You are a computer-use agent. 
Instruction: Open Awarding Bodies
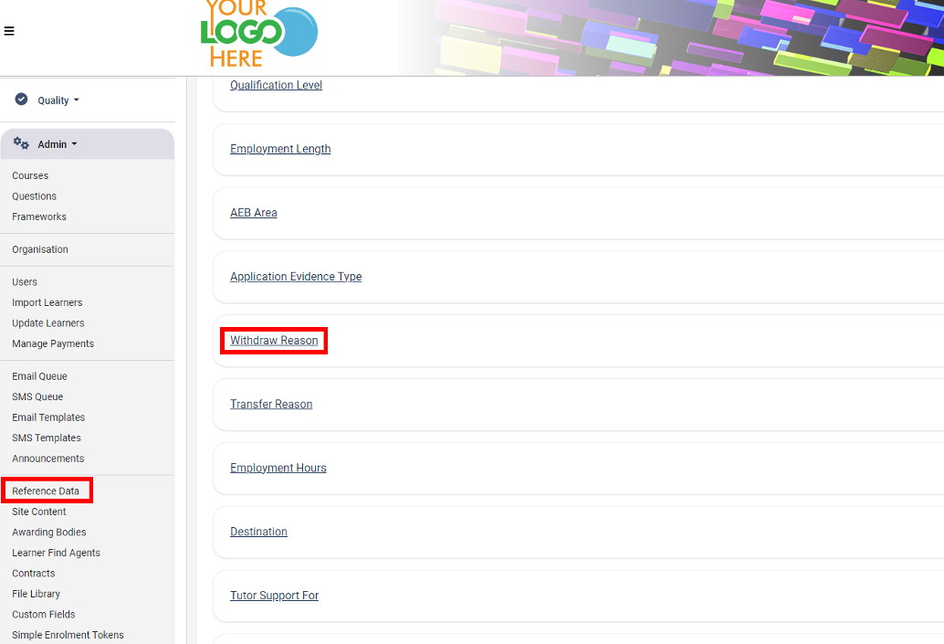coord(49,532)
